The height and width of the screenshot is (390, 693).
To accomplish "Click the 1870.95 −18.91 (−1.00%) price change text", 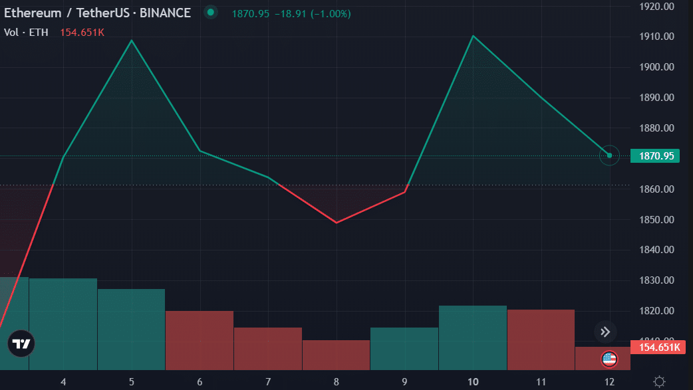I will pyautogui.click(x=291, y=14).
